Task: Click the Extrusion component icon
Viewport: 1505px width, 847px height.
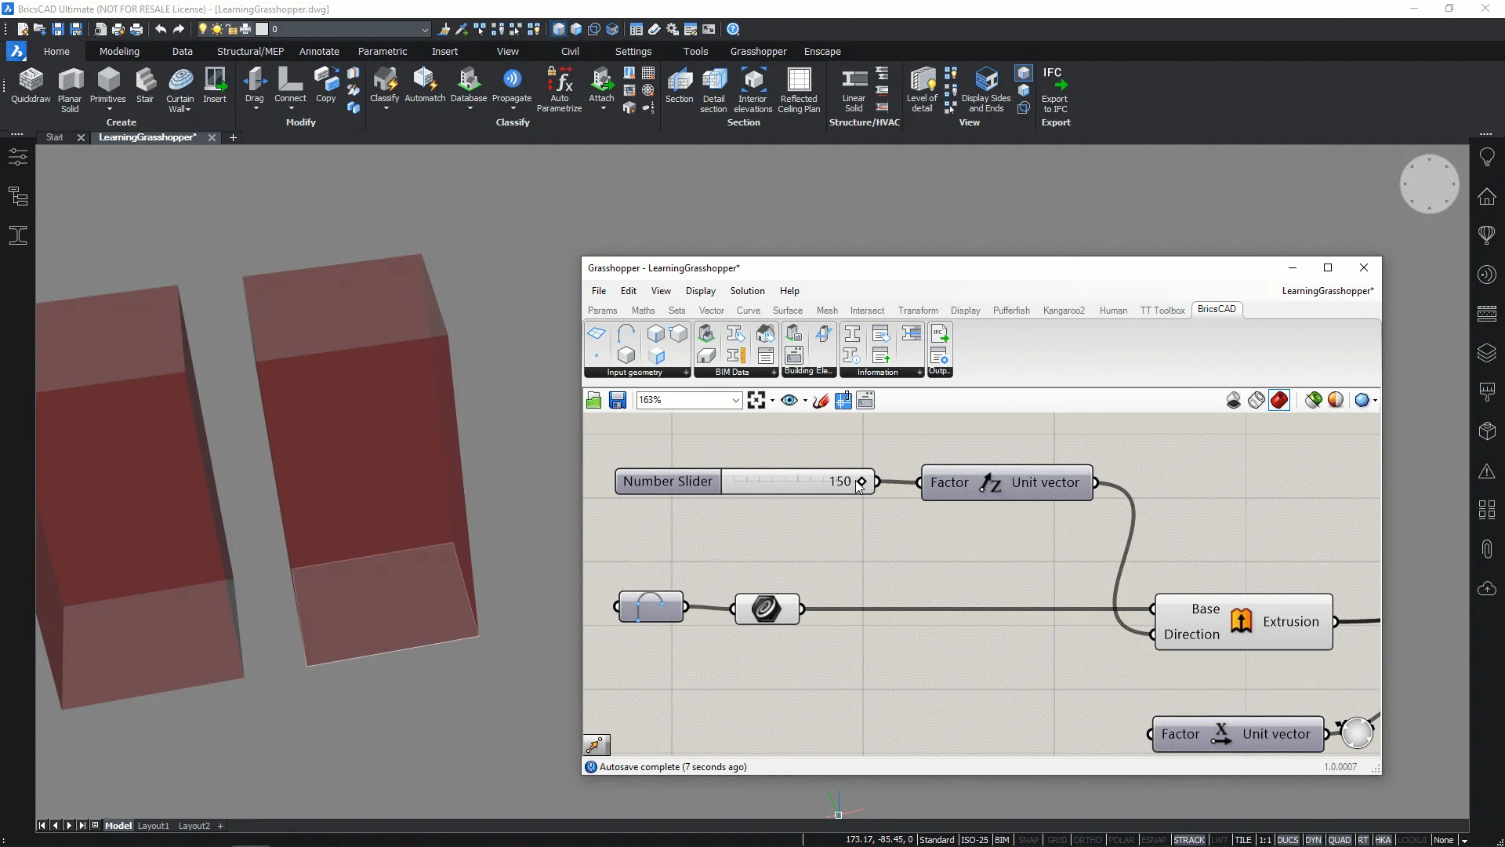Action: click(x=1241, y=621)
